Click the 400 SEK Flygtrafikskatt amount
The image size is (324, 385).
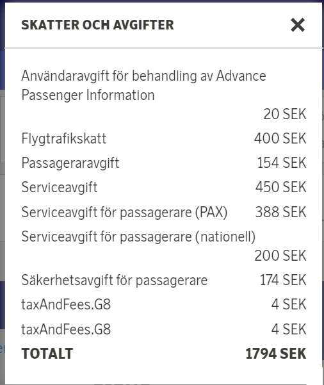coord(280,138)
